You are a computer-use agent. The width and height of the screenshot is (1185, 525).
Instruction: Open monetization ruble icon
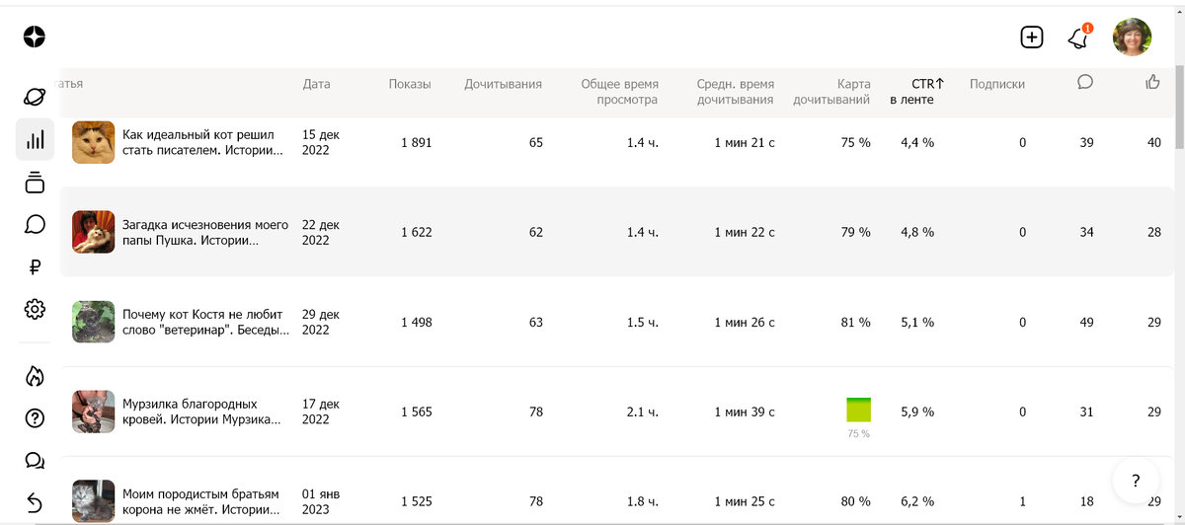tap(35, 266)
